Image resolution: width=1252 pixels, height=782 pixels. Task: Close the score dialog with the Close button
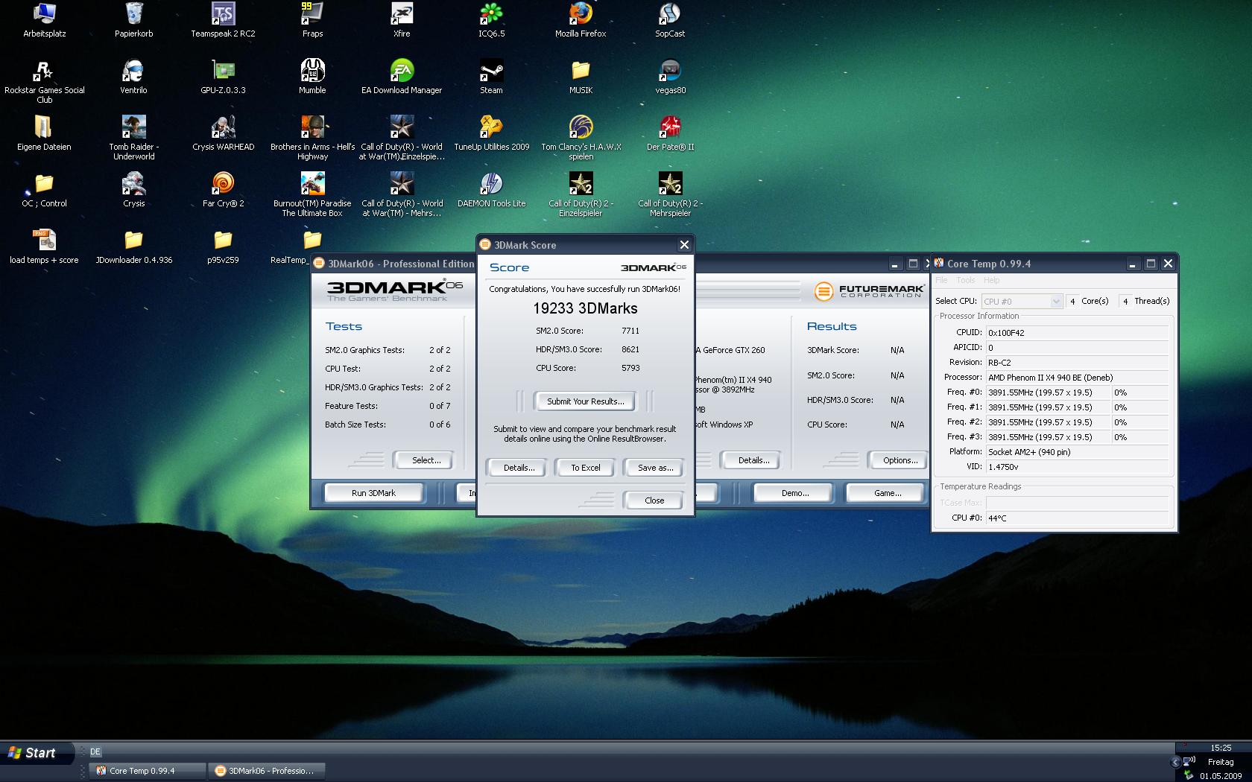point(654,500)
